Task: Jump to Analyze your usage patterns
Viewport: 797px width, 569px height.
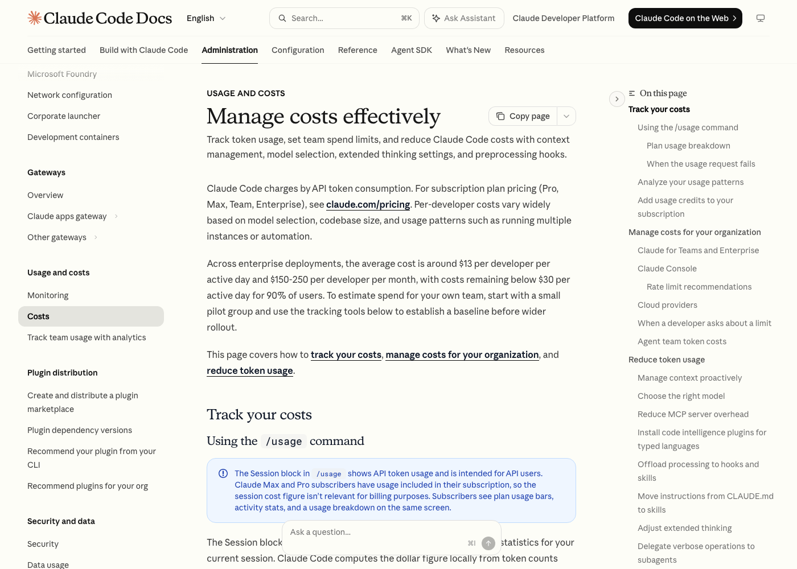Action: tap(691, 182)
